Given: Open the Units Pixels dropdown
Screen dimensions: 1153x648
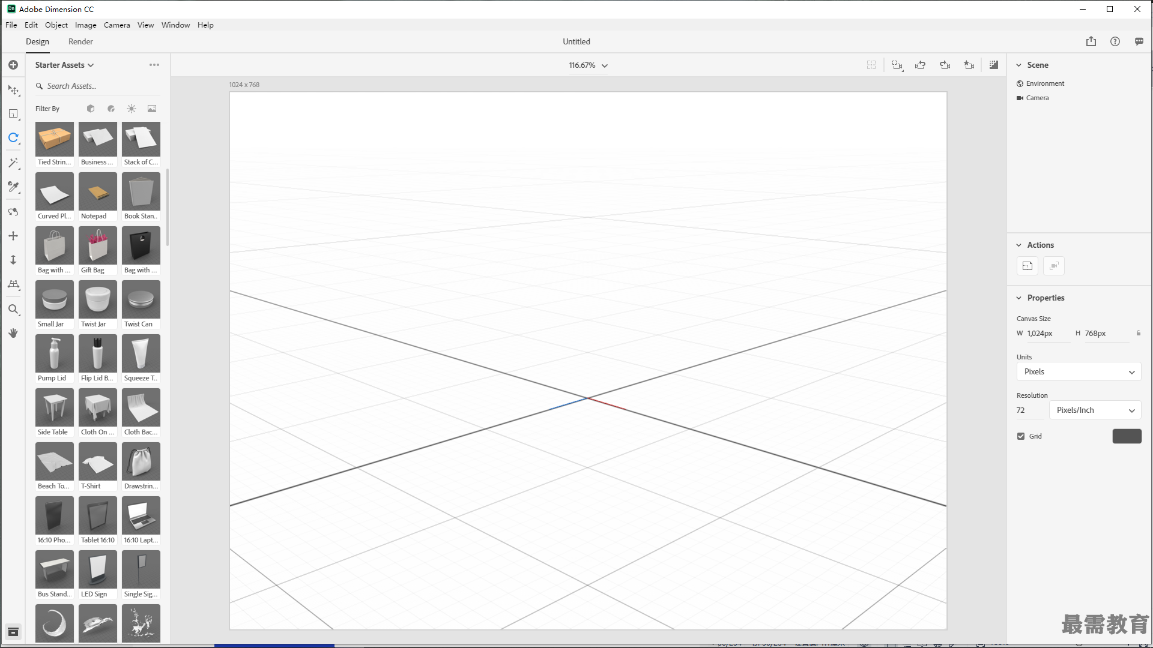Looking at the screenshot, I should tap(1079, 371).
